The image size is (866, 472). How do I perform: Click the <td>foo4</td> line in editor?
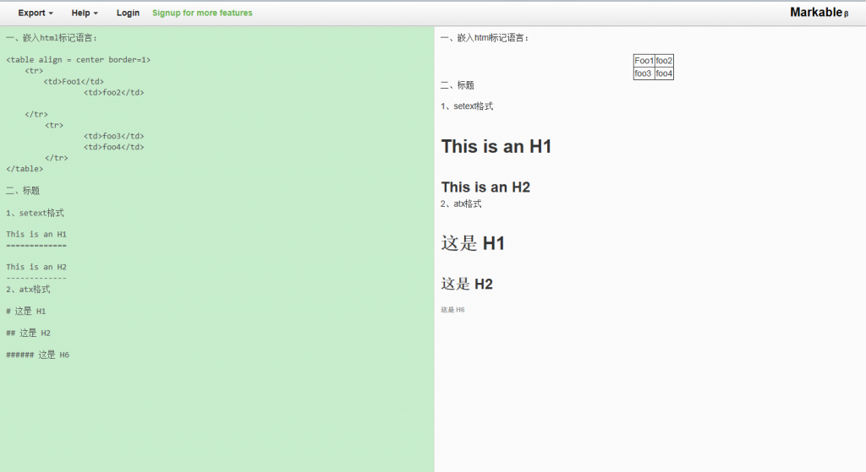click(x=114, y=147)
